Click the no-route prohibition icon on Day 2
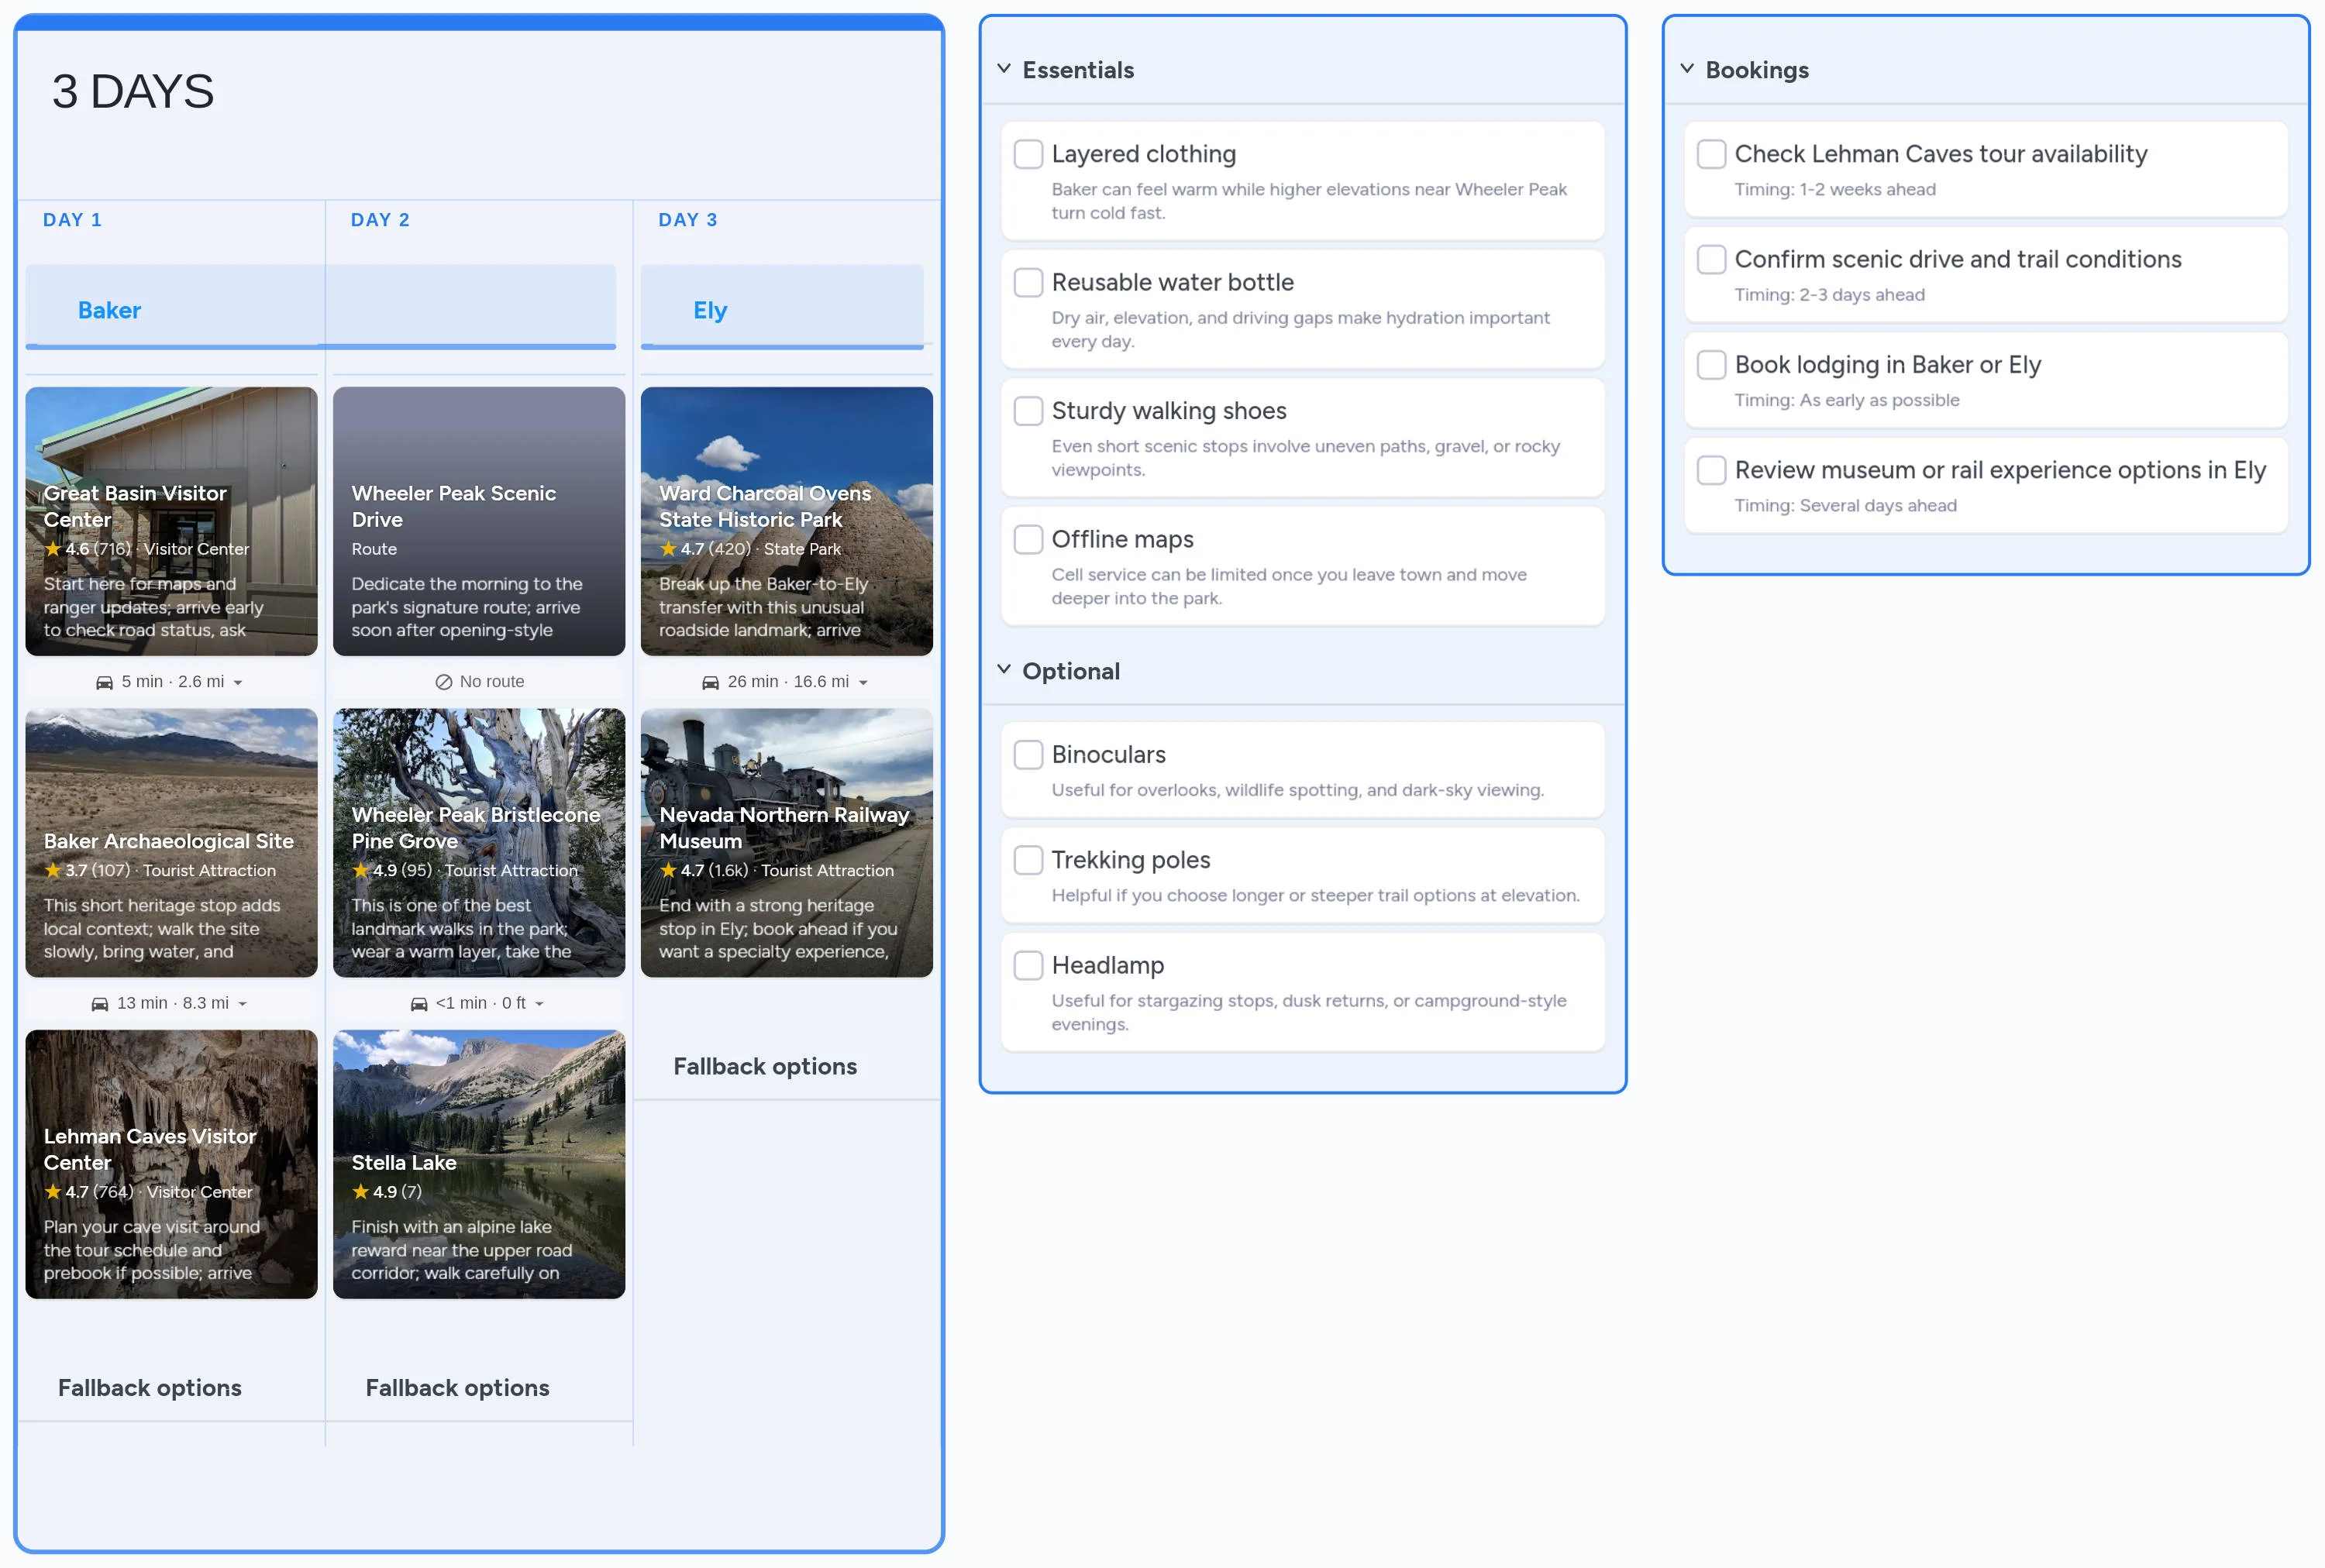 pos(444,681)
